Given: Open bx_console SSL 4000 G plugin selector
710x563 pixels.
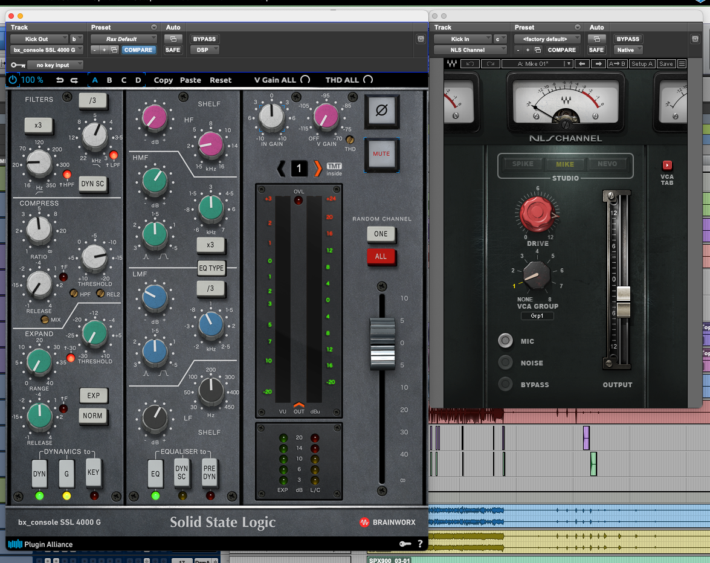Looking at the screenshot, I should (47, 50).
